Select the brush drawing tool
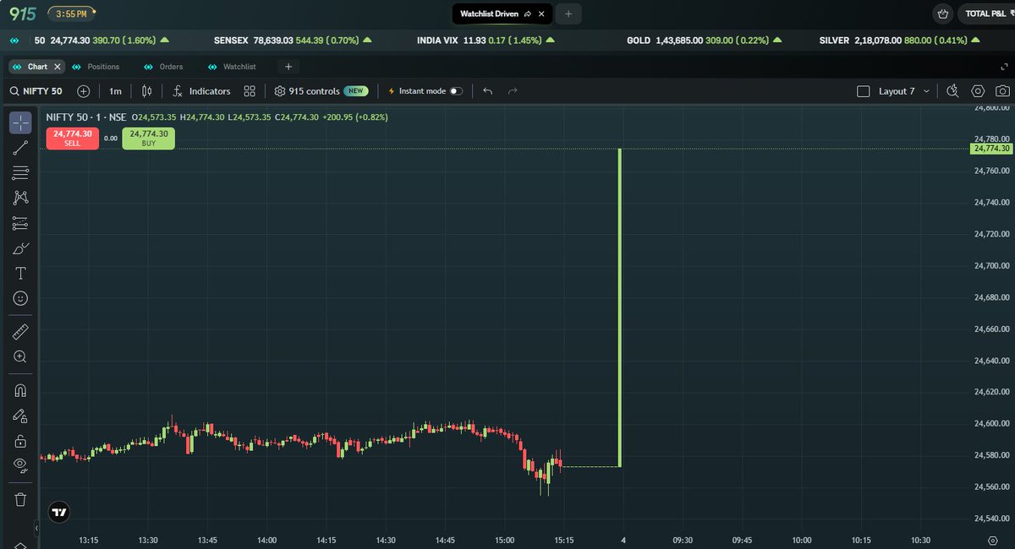The image size is (1015, 549). point(21,248)
